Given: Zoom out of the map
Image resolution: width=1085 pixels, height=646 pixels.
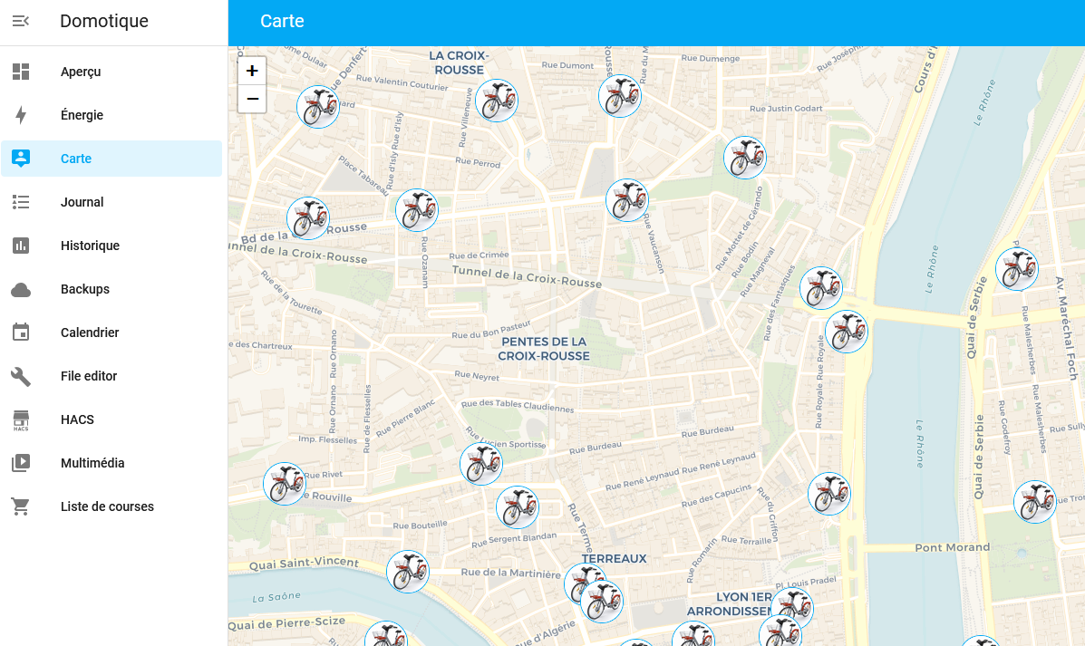Looking at the screenshot, I should (x=252, y=99).
